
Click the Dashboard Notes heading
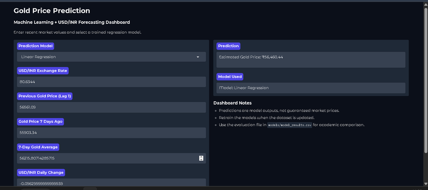[x=232, y=103]
